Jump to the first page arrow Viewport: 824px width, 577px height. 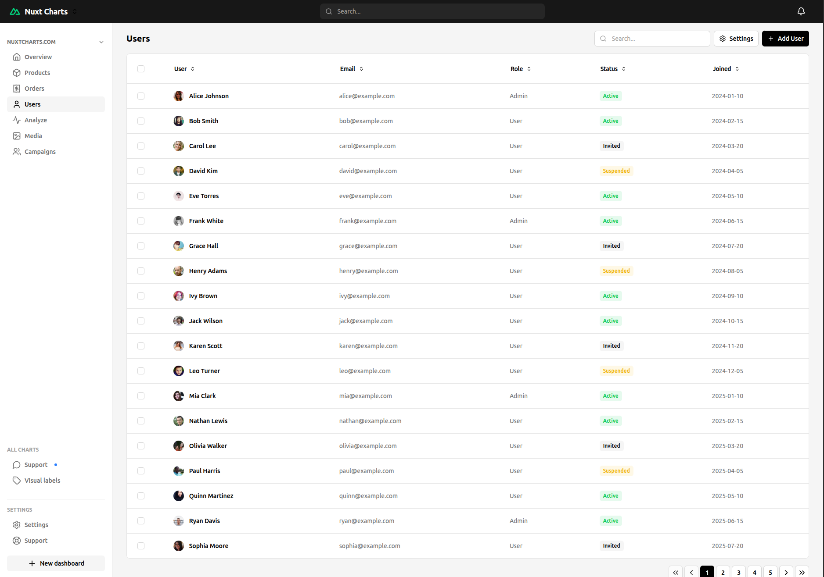[676, 572]
